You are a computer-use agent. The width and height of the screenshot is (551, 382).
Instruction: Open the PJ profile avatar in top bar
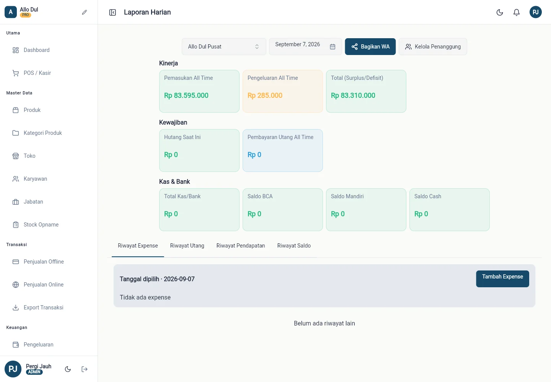point(536,12)
